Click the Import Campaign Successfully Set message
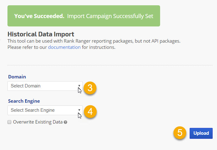The width and height of the screenshot is (217, 150). [x=110, y=16]
